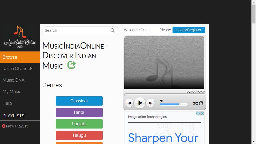Image resolution: width=256 pixels, height=144 pixels.
Task: Click the track progress bar
Action: [165, 94]
